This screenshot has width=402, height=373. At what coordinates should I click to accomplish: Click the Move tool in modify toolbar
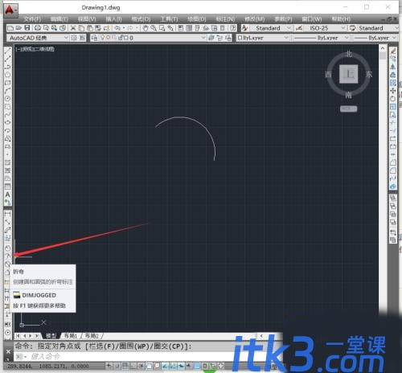(392, 91)
